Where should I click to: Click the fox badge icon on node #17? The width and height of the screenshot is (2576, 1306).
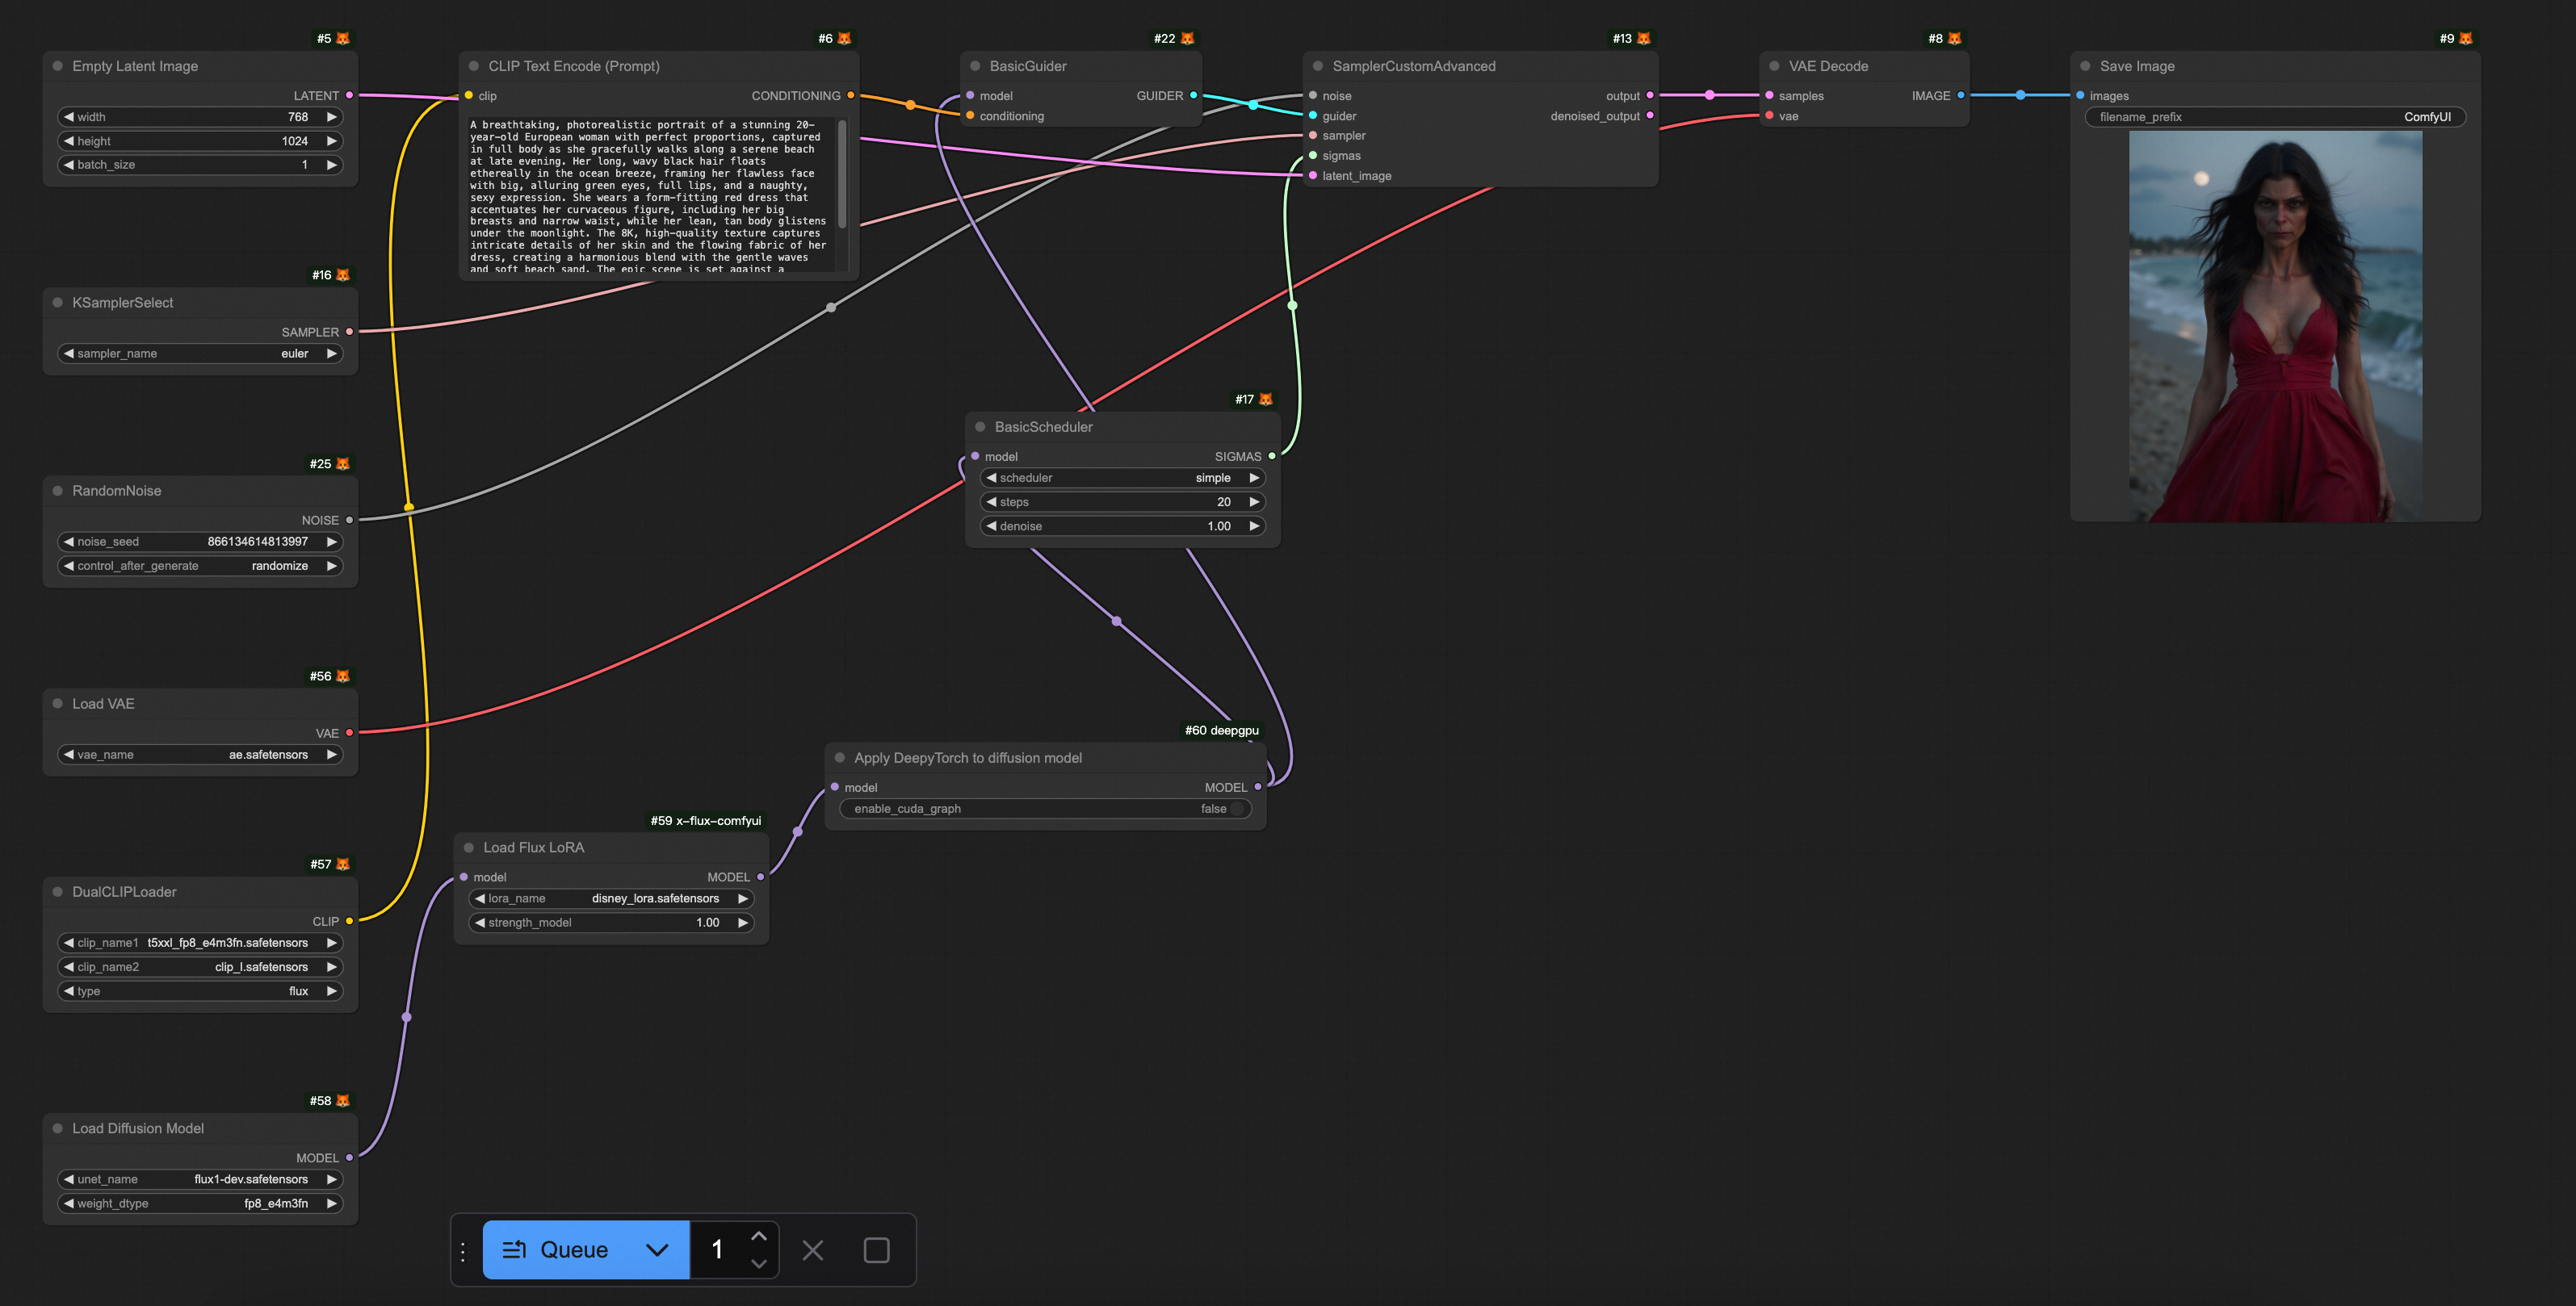1266,399
